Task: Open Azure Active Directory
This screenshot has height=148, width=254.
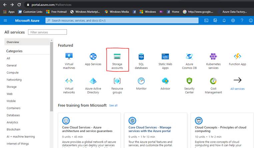Action: [x=93, y=85]
